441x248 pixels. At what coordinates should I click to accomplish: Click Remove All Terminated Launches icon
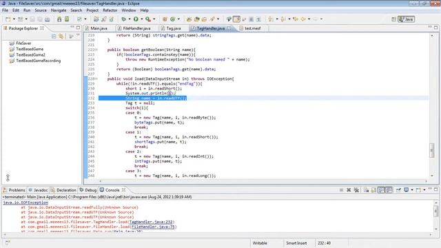356,190
